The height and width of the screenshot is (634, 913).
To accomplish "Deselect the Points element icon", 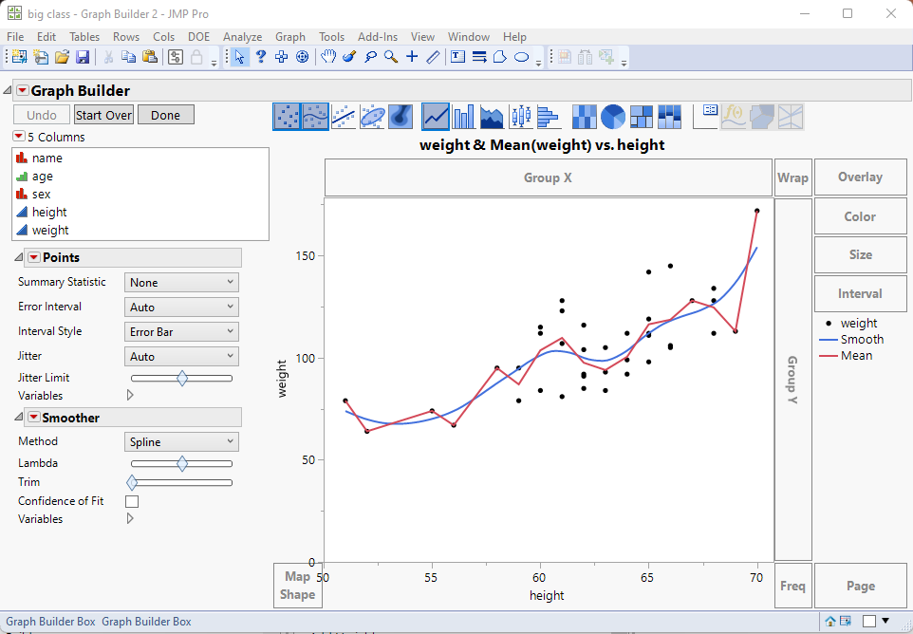I will click(285, 116).
